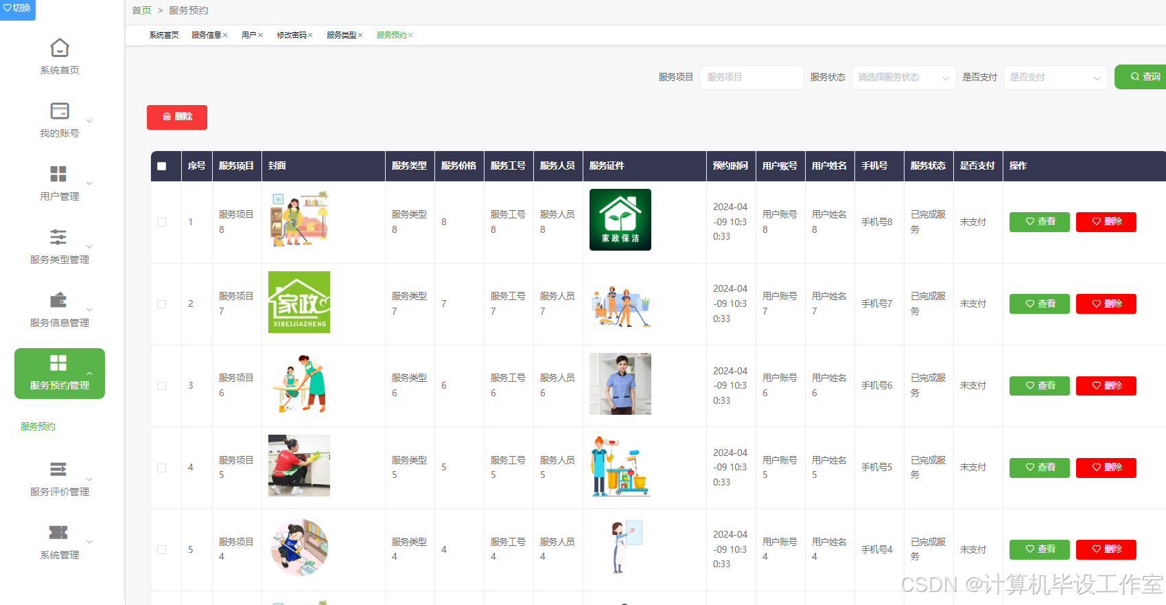Viewport: 1166px width, 605px height.
Task: Close the 用户 tab with its X
Action: click(260, 35)
